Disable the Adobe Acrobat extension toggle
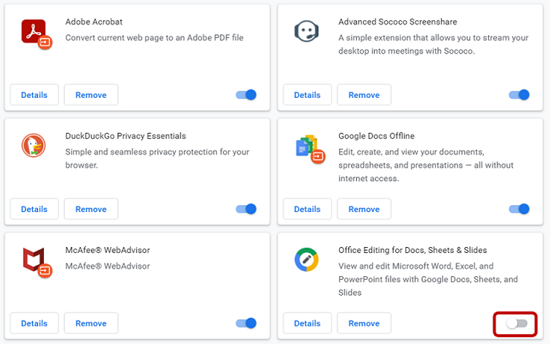The height and width of the screenshot is (344, 550). pos(246,95)
